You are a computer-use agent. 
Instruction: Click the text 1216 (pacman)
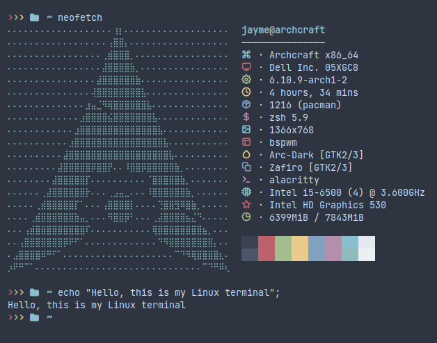pos(305,105)
